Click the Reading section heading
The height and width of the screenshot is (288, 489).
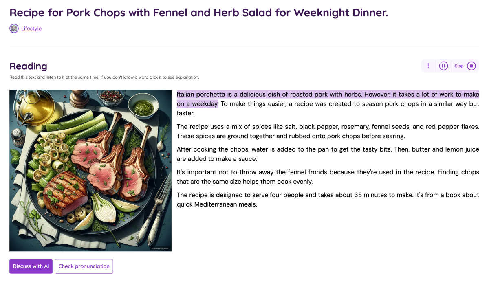(x=29, y=66)
